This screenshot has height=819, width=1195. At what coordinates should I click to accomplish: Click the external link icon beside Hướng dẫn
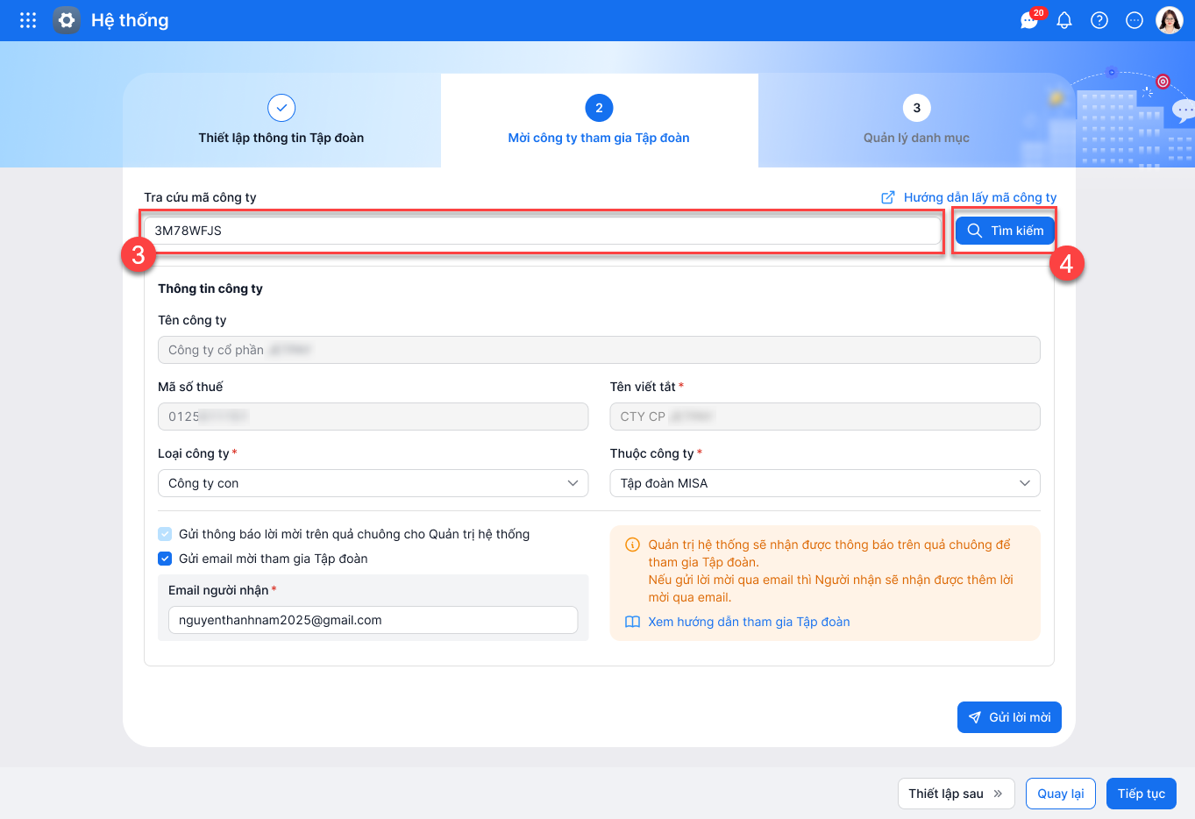pos(888,197)
